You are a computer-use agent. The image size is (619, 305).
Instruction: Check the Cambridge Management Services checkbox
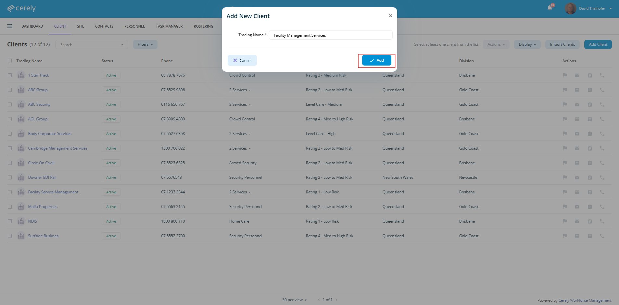pyautogui.click(x=10, y=148)
